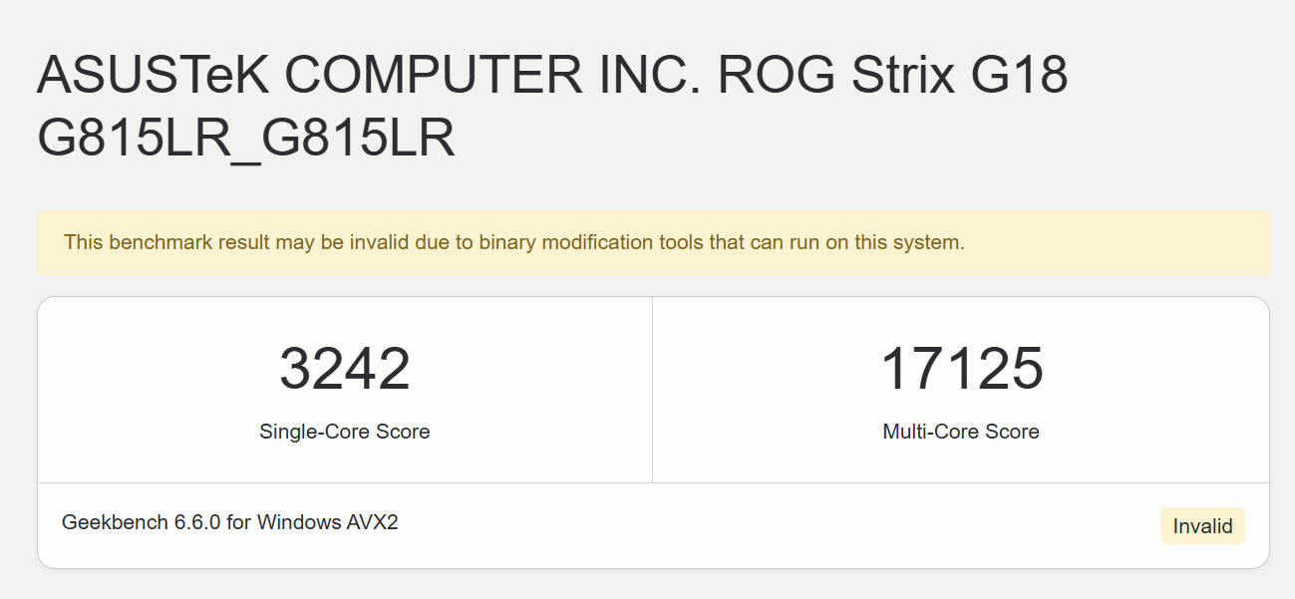1295x599 pixels.
Task: Click the Single-Core Score label
Action: 345,432
